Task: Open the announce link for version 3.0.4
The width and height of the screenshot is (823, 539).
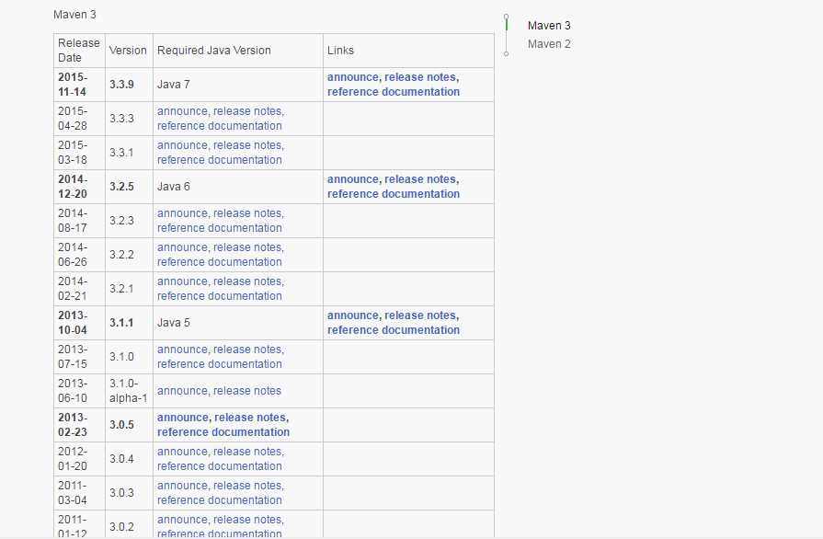Action: point(182,452)
